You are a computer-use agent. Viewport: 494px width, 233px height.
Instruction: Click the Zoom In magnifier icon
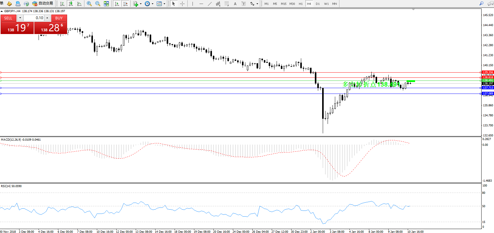[x=89, y=4]
